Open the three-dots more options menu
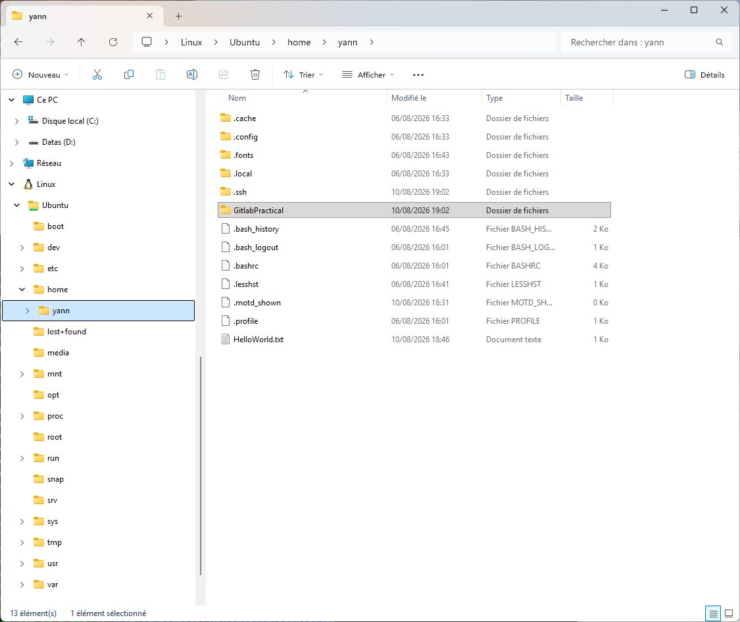Viewport: 740px width, 622px height. [418, 74]
